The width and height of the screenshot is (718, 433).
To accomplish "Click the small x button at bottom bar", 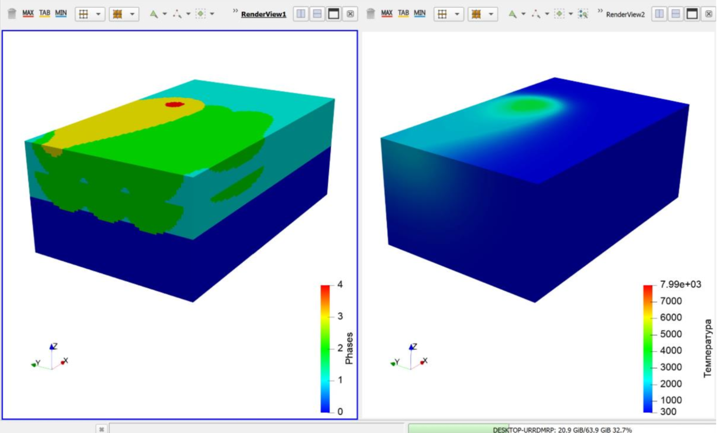I will pyautogui.click(x=102, y=428).
